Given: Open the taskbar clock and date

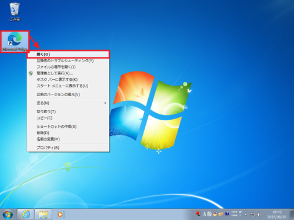Looking at the screenshot, I should 277,214.
